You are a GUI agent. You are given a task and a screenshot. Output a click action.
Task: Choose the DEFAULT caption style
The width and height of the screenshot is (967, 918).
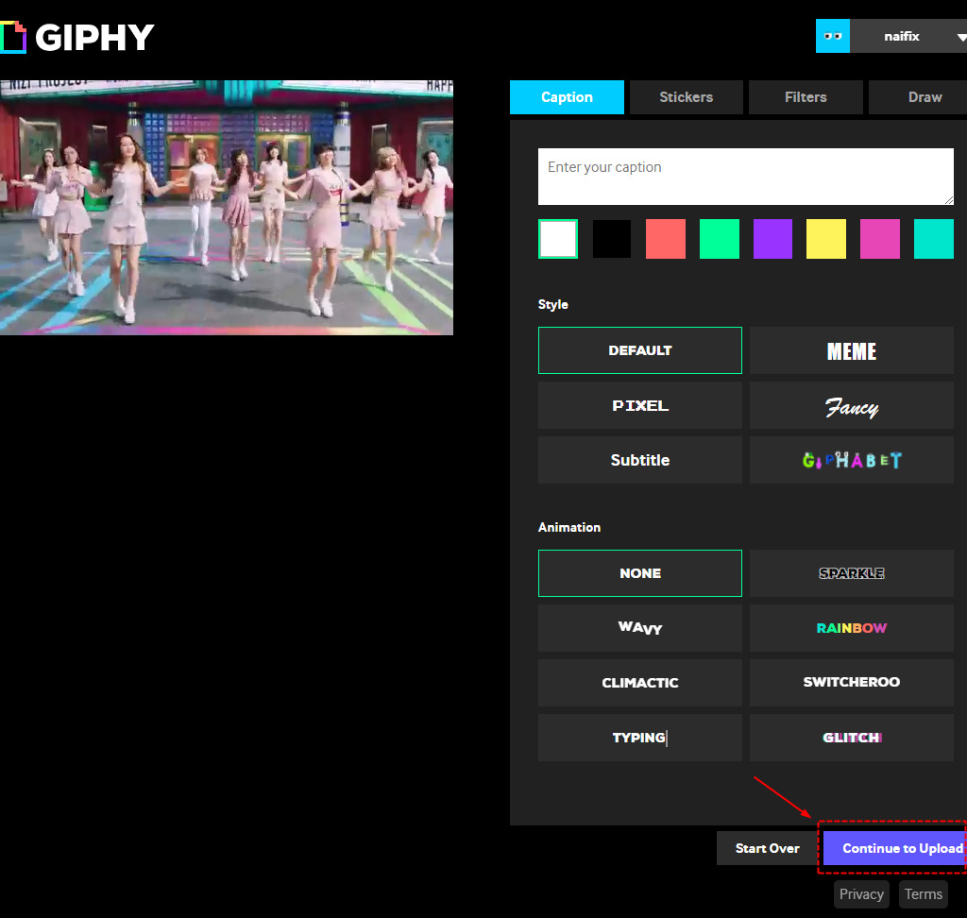pyautogui.click(x=640, y=350)
